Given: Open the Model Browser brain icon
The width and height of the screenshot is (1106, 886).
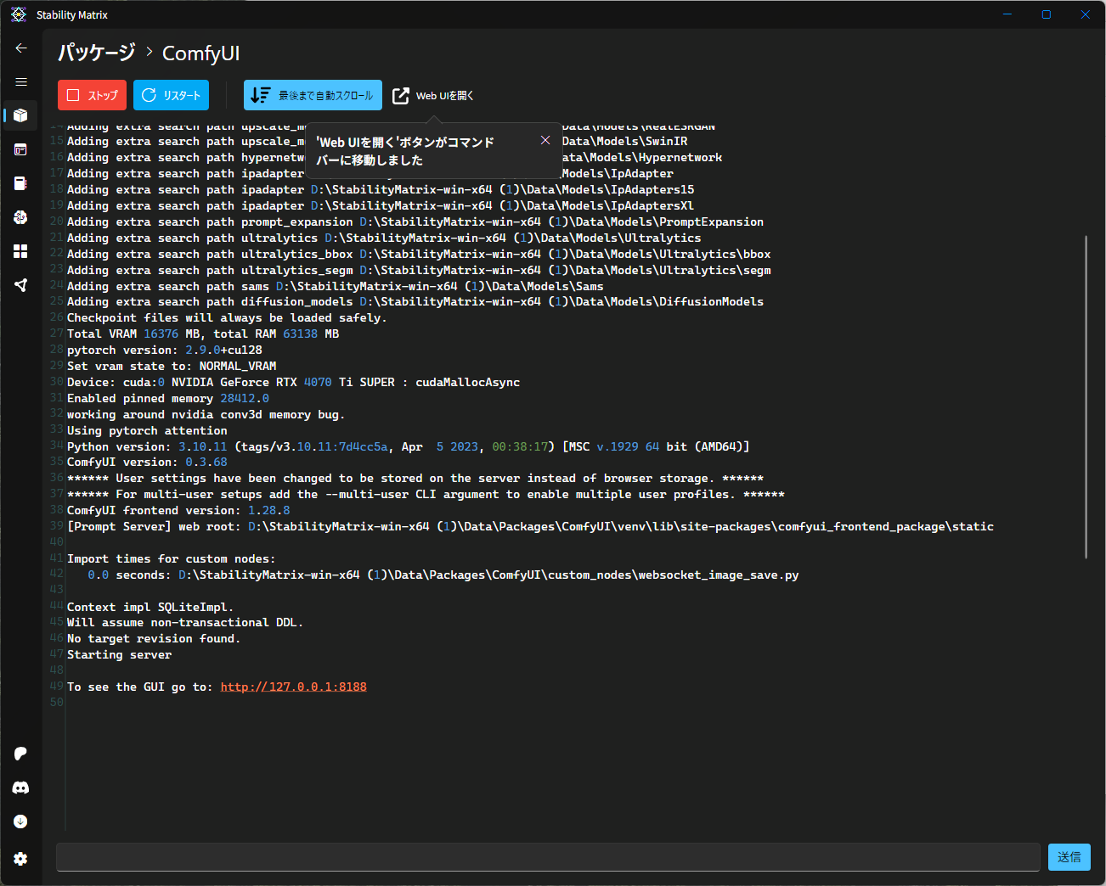Looking at the screenshot, I should (21, 217).
